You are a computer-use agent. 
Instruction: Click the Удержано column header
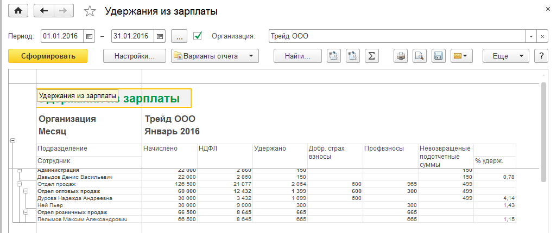280,156
